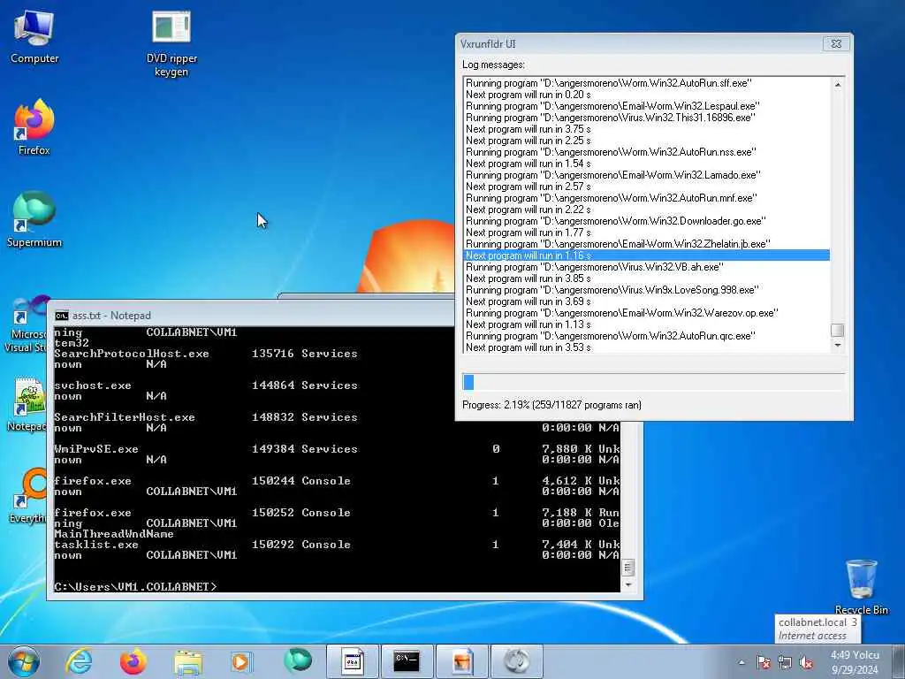The height and width of the screenshot is (679, 905).
Task: Select log row Worm.Win32.Downloader.go.exe
Action: (647, 220)
